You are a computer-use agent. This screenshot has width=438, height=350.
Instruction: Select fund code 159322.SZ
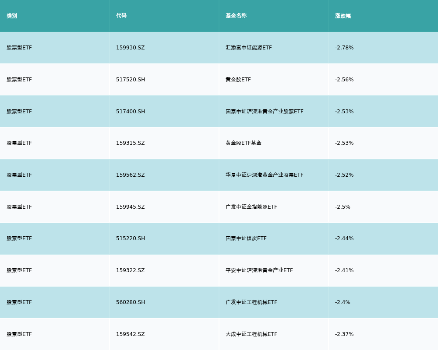coord(131,270)
